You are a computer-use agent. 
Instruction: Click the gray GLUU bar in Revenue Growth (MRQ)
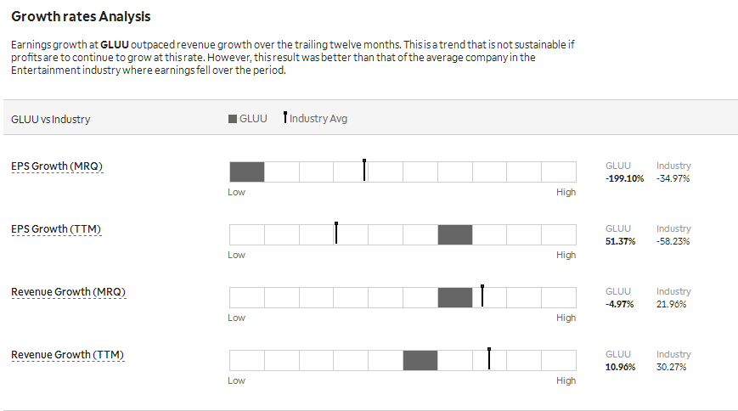(455, 297)
